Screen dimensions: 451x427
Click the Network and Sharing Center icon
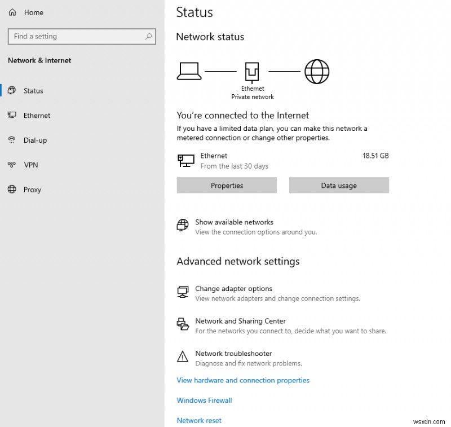[x=183, y=324]
